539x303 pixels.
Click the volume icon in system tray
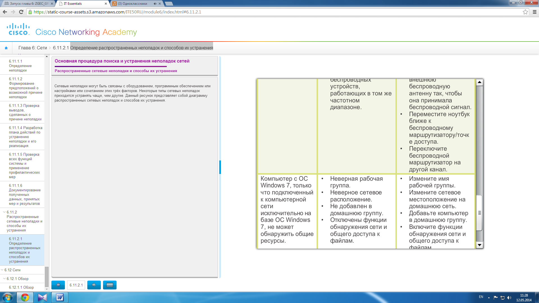coord(509,298)
